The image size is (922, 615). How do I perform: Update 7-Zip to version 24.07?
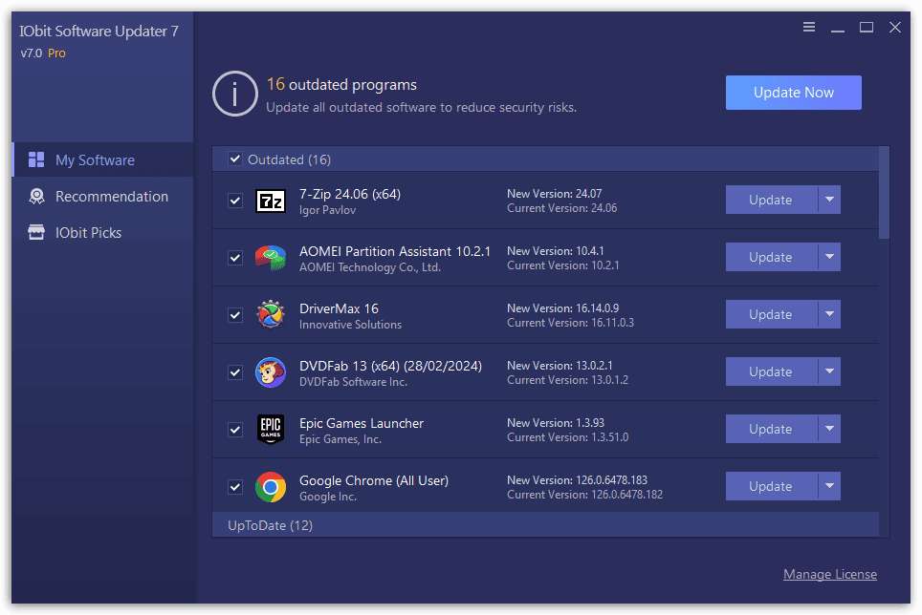771,201
